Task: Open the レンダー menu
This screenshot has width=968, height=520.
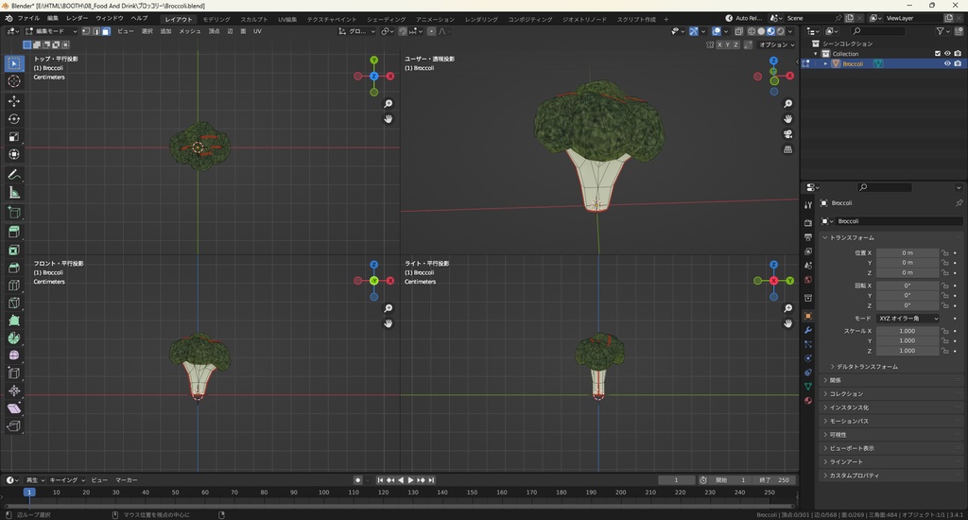Action: 77,18
